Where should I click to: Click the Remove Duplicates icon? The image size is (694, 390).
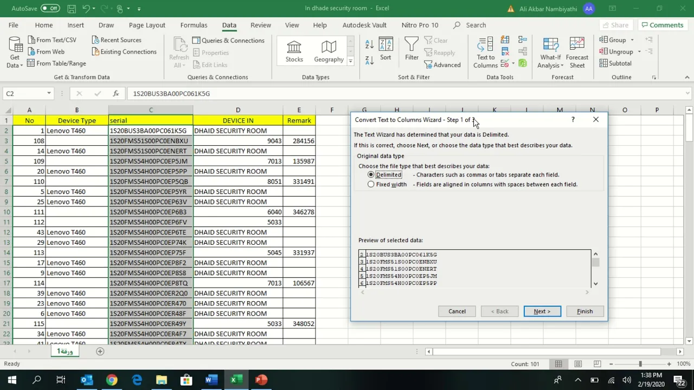505,52
